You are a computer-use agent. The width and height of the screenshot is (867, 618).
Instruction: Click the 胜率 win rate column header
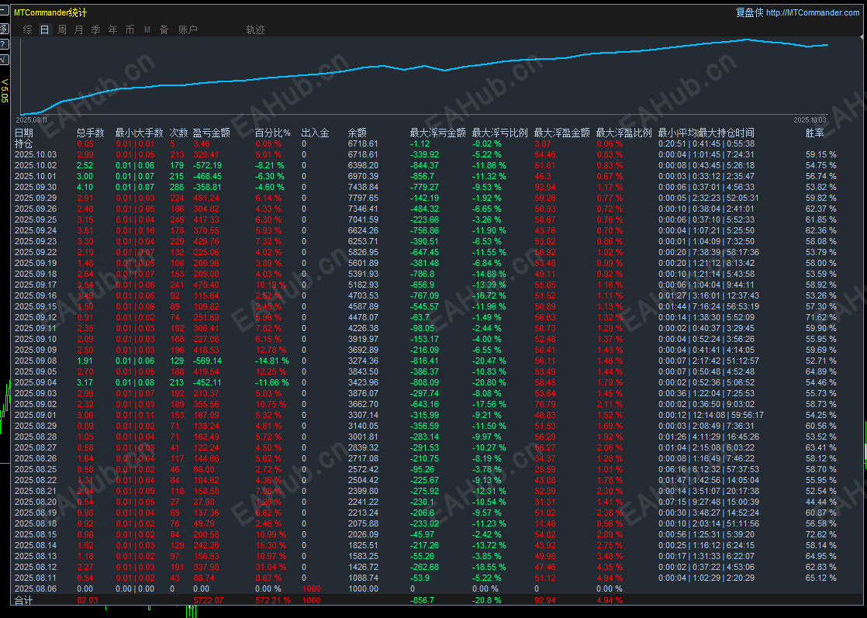[x=815, y=133]
